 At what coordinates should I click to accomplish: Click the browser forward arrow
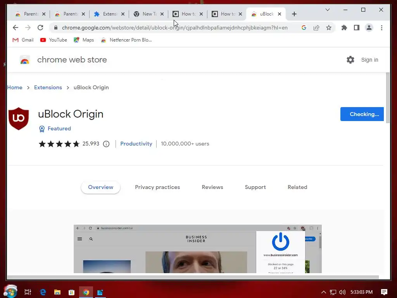point(28,28)
